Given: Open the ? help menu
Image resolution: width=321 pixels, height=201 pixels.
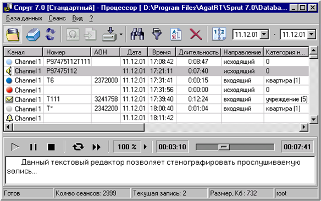Looking at the screenshot, I should [x=91, y=19].
